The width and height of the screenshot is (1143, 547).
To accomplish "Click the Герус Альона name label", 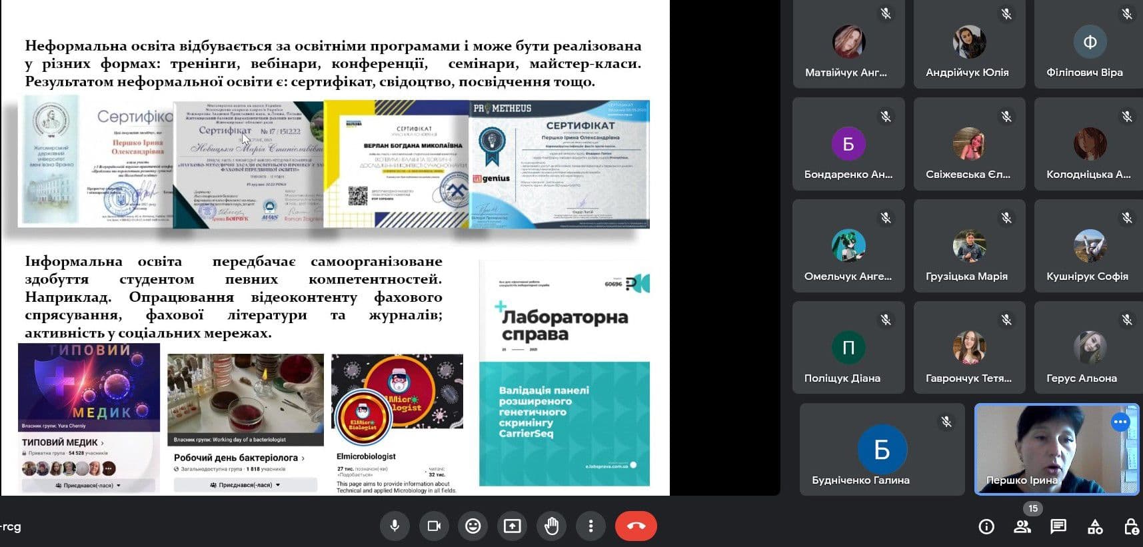I will 1082,378.
